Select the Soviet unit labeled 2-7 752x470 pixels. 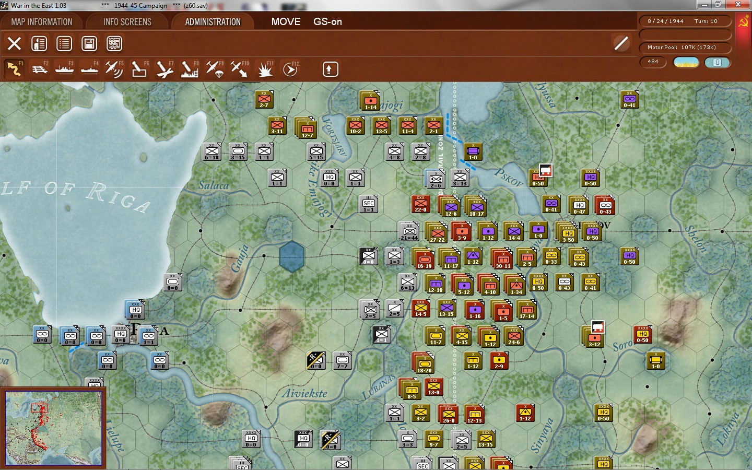click(264, 99)
